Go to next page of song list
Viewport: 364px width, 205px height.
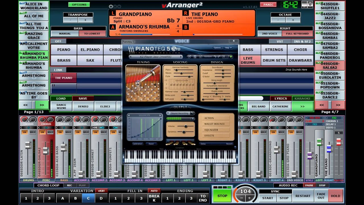point(42,105)
